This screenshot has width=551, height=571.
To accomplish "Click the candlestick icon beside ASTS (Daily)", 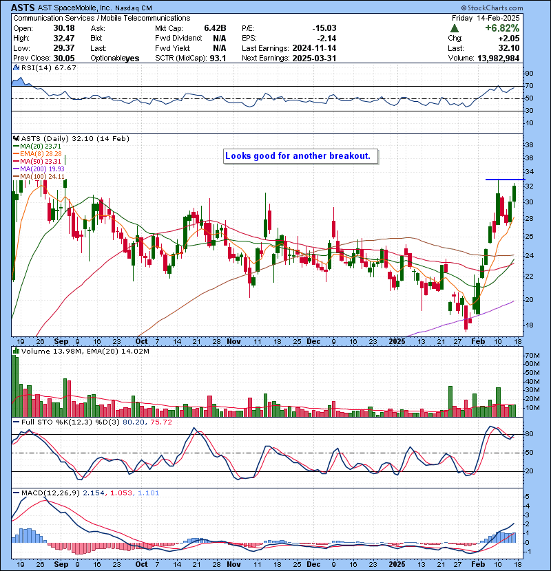I will click(16, 138).
